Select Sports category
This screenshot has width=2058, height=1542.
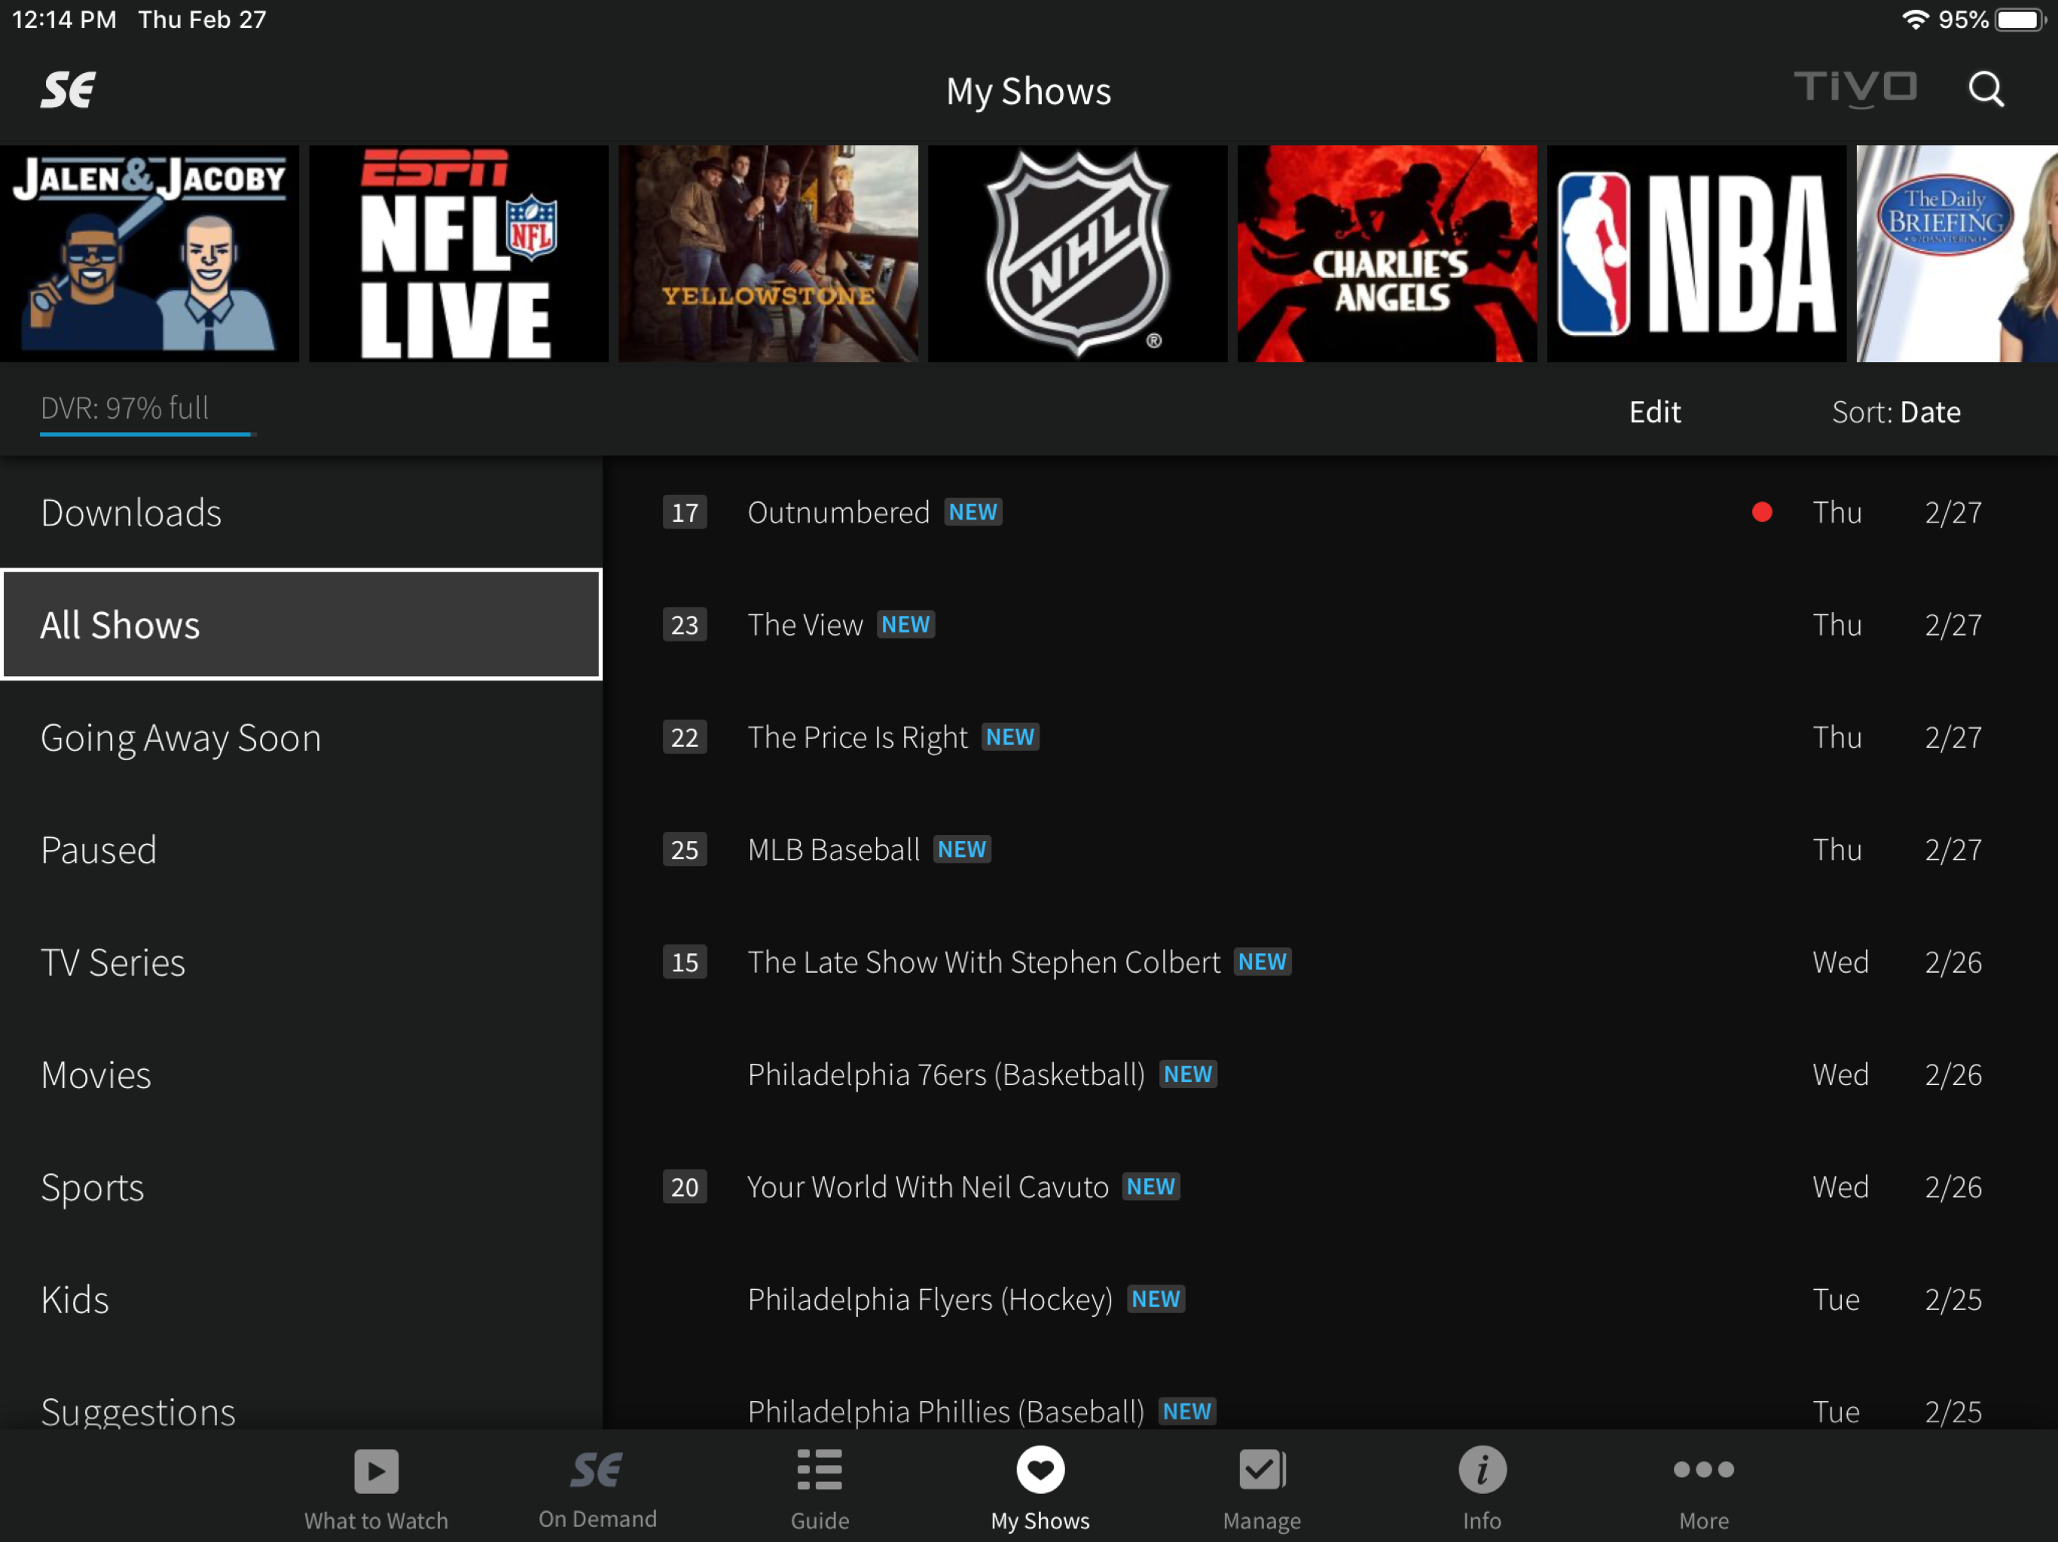click(x=301, y=1187)
